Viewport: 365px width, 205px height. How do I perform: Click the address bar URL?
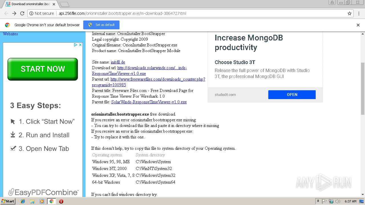[x=123, y=13]
